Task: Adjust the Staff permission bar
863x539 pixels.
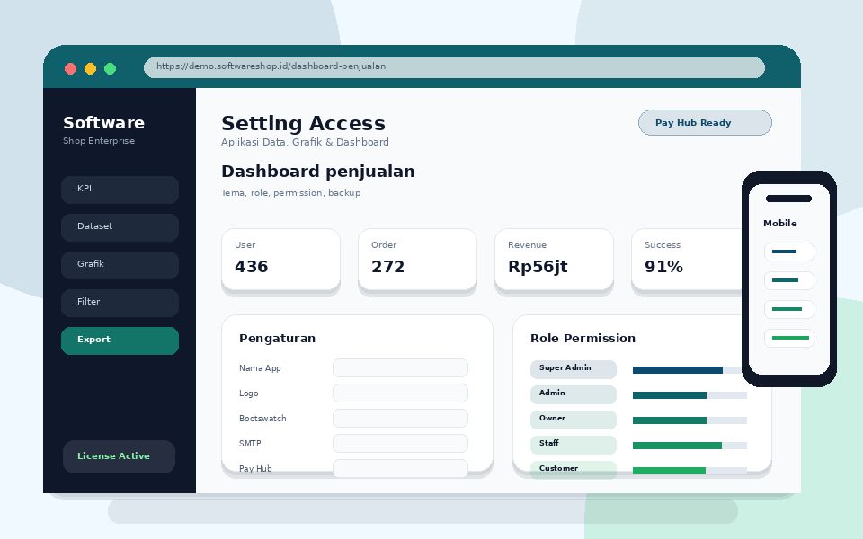Action: [690, 446]
